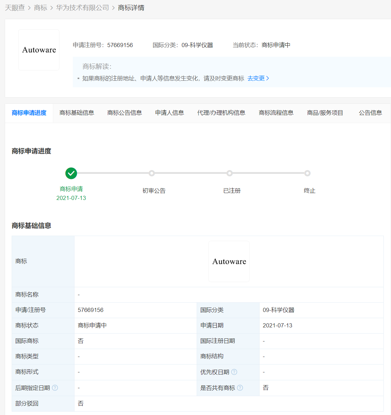This screenshot has height=415, width=391.
Task: Click the green checkmark on 商标申请 step
Action: [x=71, y=173]
